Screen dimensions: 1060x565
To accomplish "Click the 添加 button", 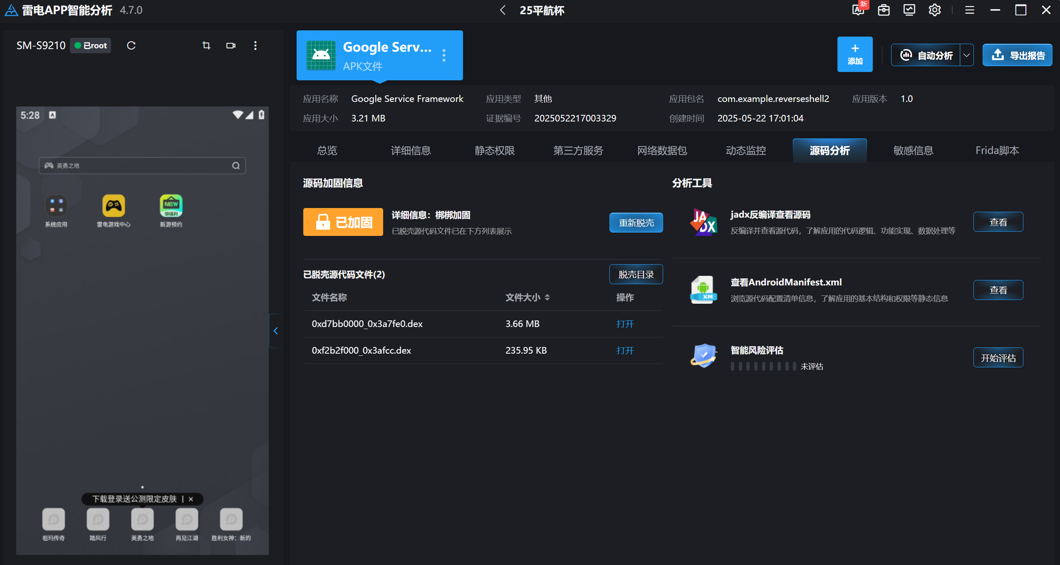I will tap(855, 55).
